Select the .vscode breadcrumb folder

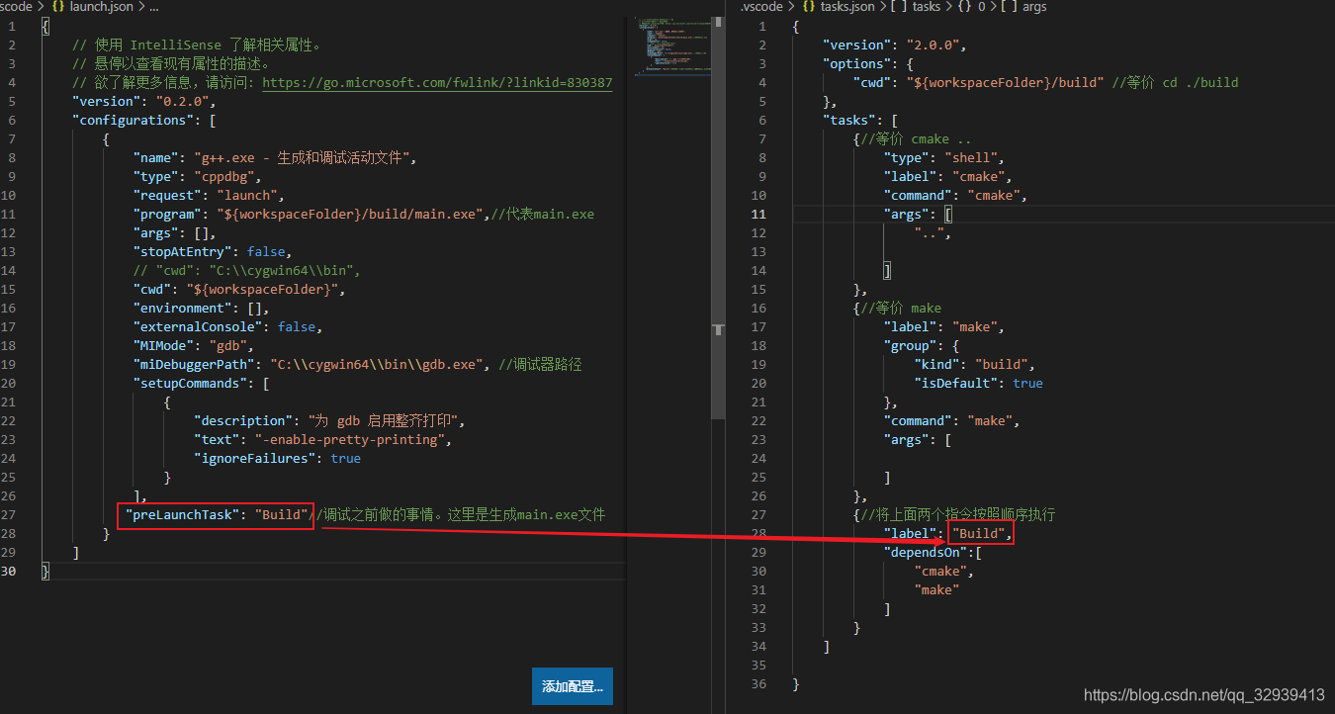click(x=761, y=7)
